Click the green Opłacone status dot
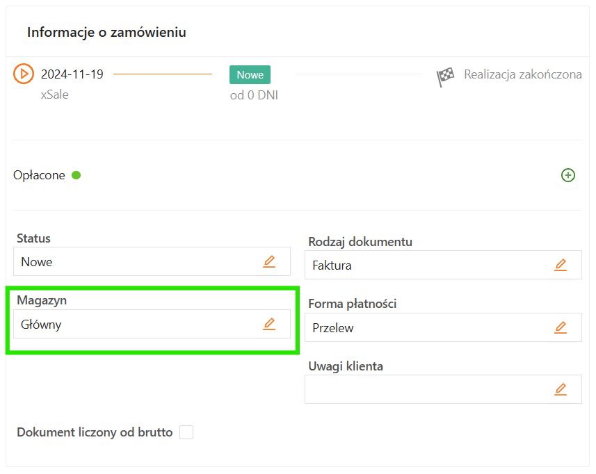Viewport: 596px width, 474px height. point(76,175)
